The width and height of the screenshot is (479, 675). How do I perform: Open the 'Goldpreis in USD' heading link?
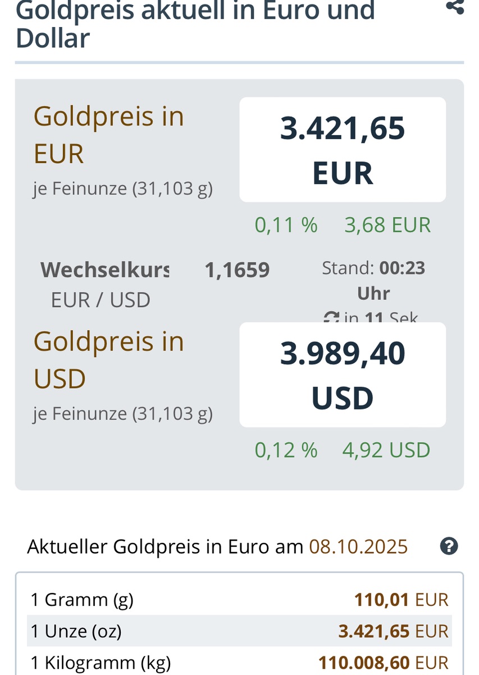tap(109, 359)
